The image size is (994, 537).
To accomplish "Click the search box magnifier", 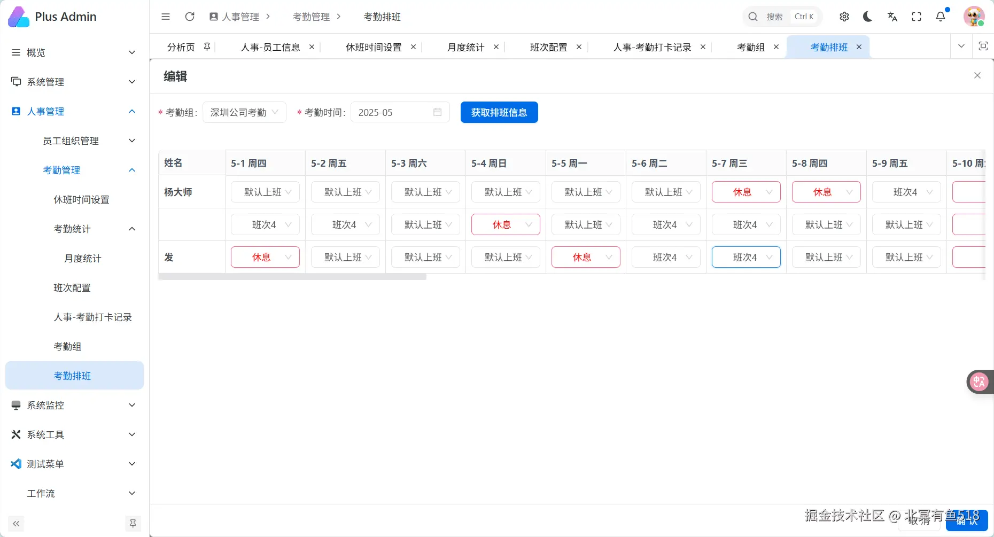I will coord(753,17).
